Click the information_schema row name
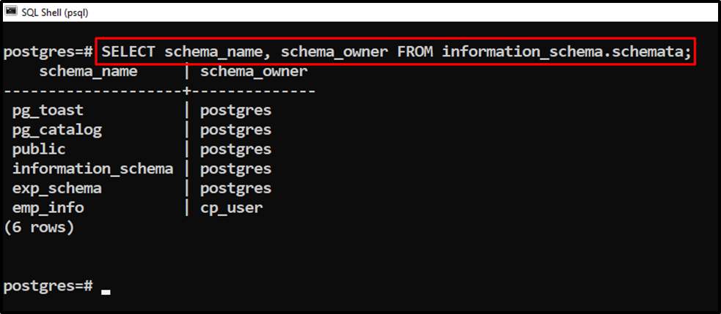The image size is (721, 314). tap(92, 169)
